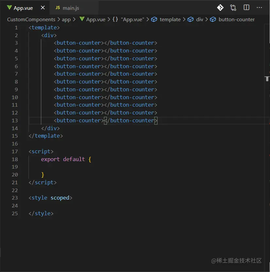Click the curly braces breadcrumb icon
The height and width of the screenshot is (272, 270).
[115, 19]
